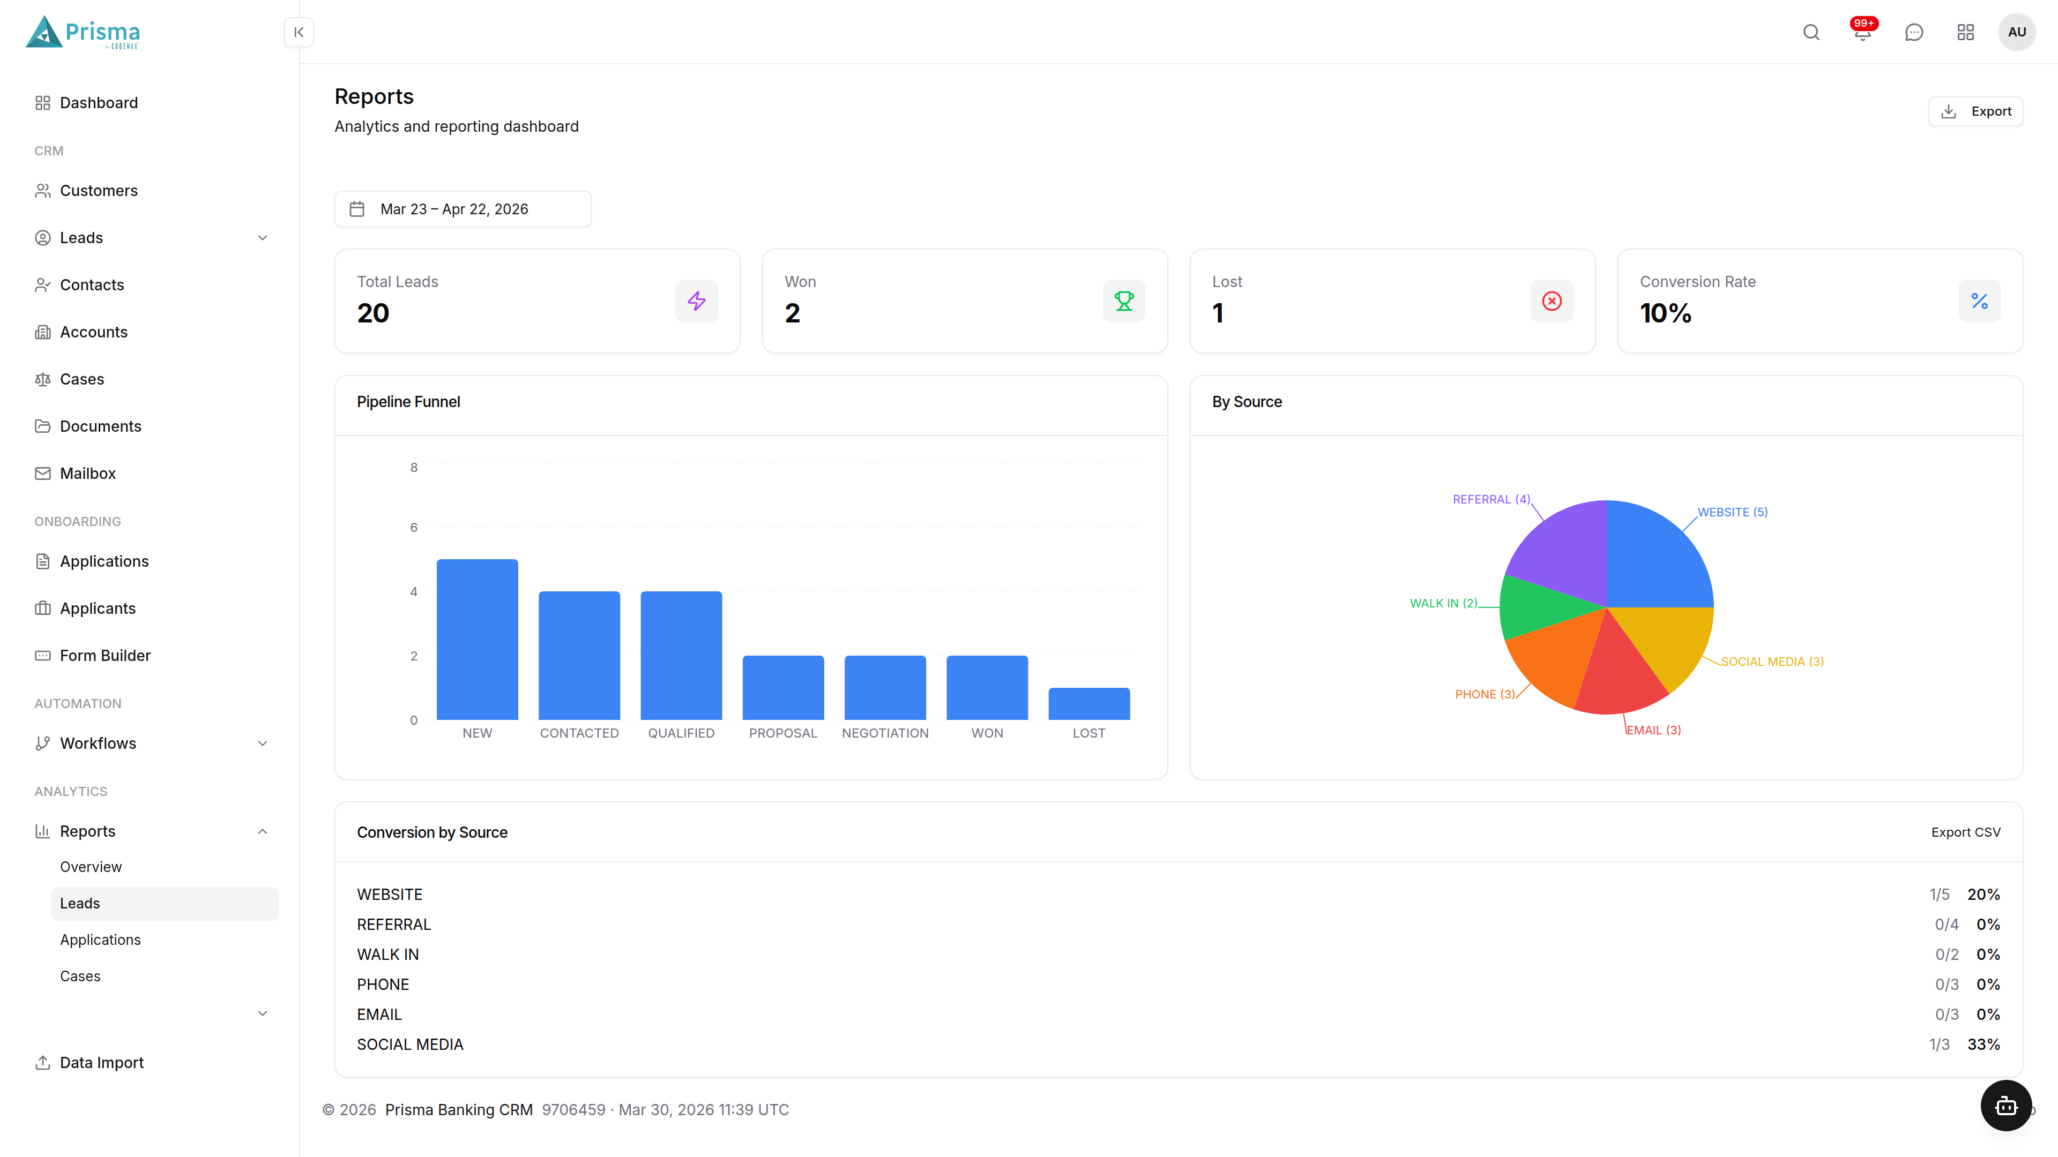Click the LOST bar in the funnel
The height and width of the screenshot is (1157, 2058).
pyautogui.click(x=1089, y=703)
